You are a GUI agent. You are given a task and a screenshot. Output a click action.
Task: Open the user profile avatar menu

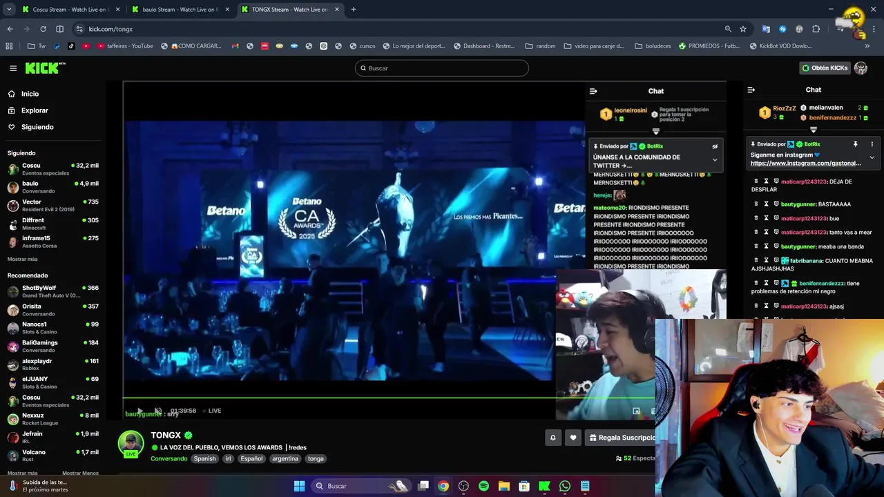(861, 68)
